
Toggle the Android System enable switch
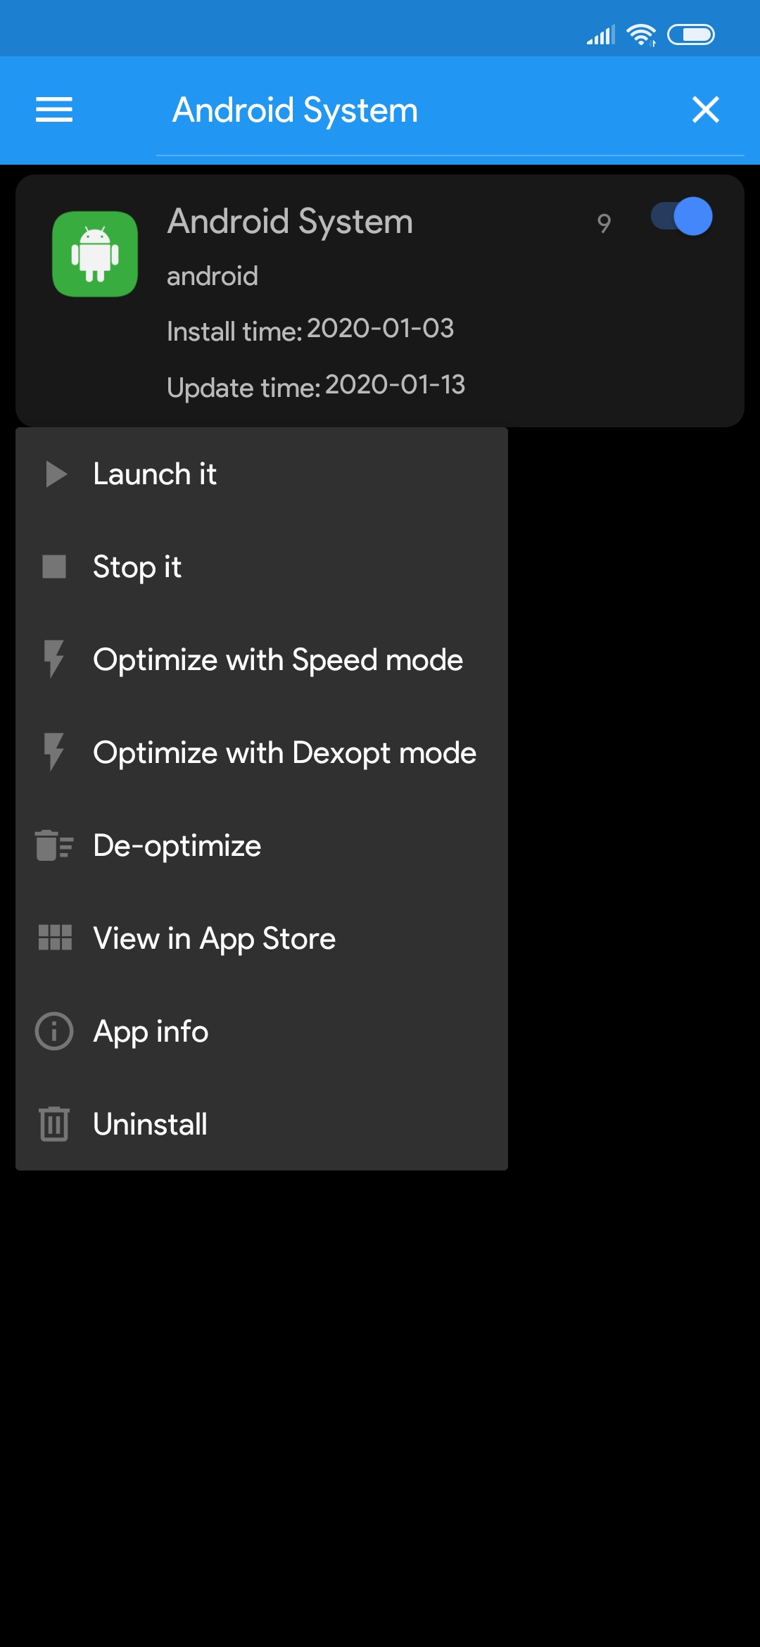pyautogui.click(x=681, y=217)
